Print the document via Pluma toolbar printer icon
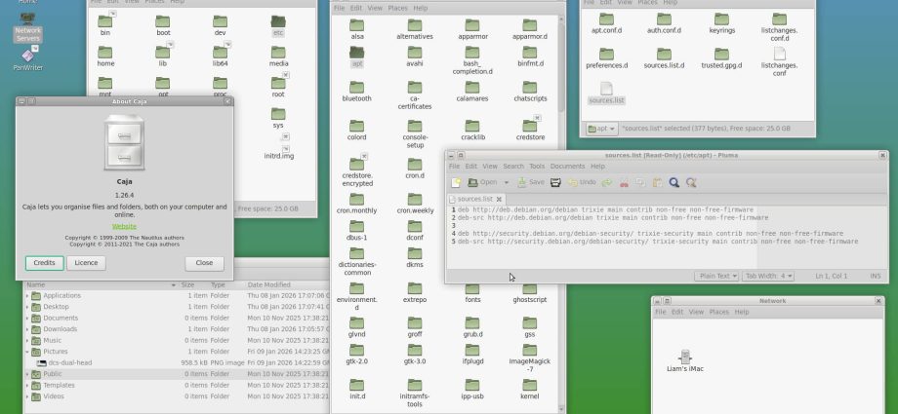This screenshot has width=898, height=414. (x=555, y=182)
